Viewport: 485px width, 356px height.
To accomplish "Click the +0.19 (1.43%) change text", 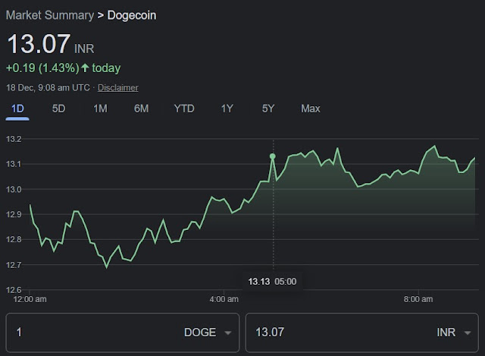I will click(x=42, y=68).
